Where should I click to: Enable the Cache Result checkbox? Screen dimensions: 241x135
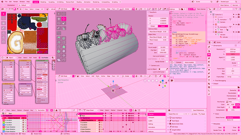pyautogui.click(x=239, y=98)
